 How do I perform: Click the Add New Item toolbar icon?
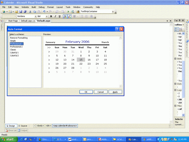[10, 12]
